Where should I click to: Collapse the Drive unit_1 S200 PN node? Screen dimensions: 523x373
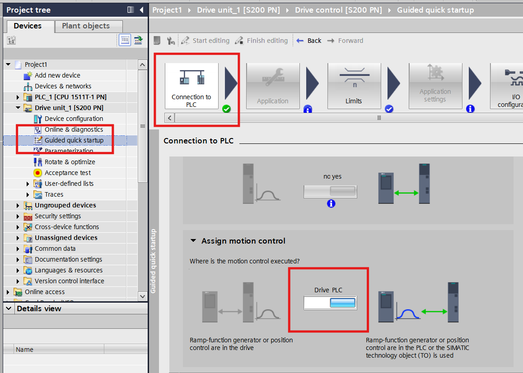[18, 108]
